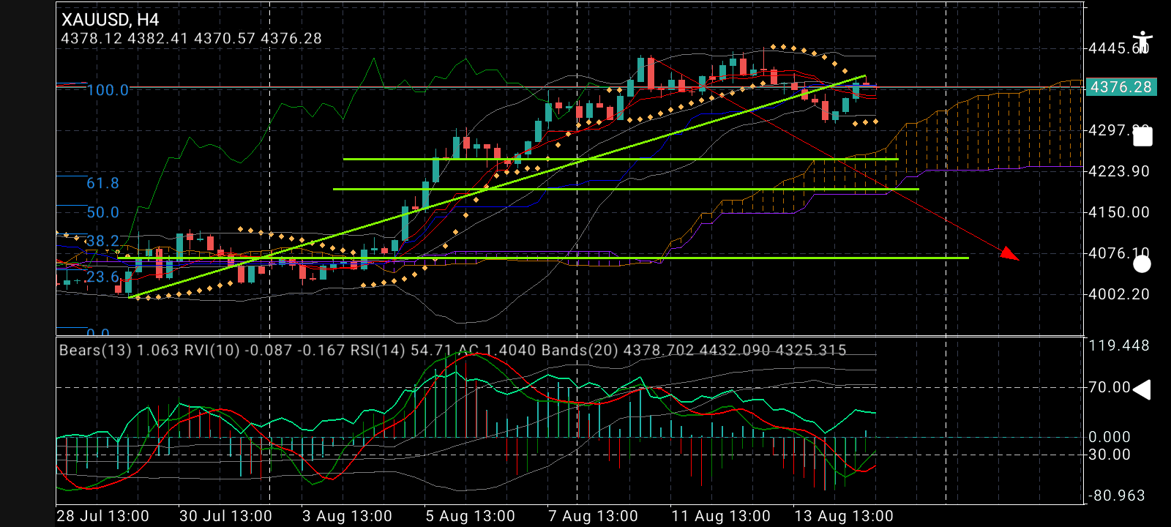This screenshot has height=527, width=1171.
Task: Tap the 28 Jul 13:00 time label
Action: pos(102,516)
